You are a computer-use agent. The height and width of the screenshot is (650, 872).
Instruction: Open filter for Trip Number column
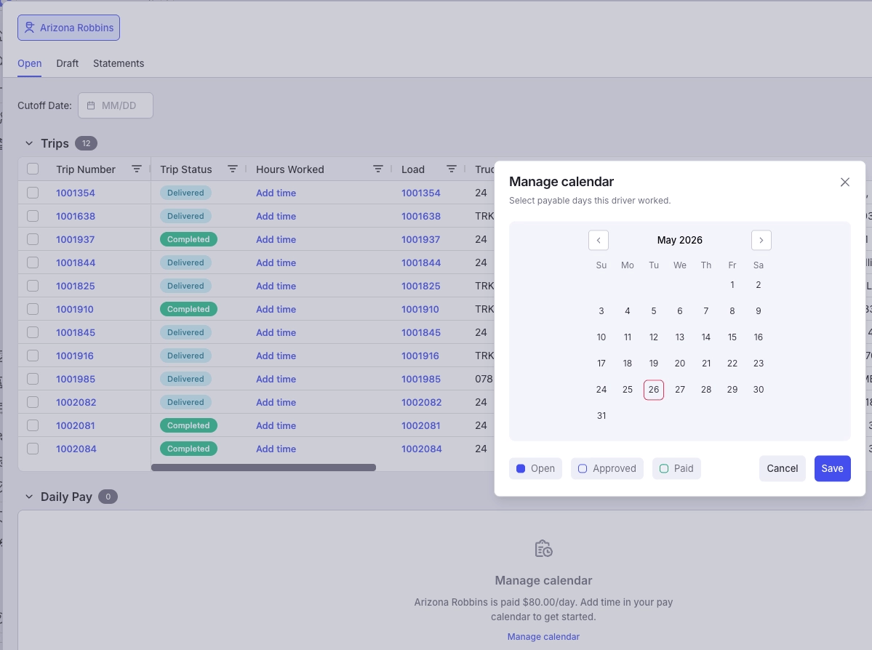tap(136, 169)
